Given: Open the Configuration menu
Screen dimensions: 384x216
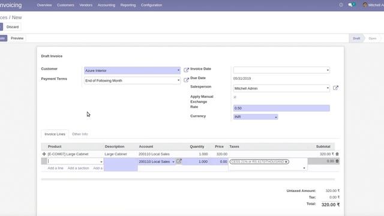Looking at the screenshot, I should coord(151,5).
